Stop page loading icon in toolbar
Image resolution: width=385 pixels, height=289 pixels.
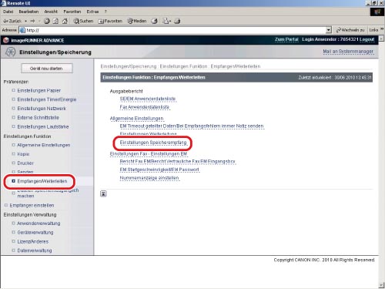[47, 21]
